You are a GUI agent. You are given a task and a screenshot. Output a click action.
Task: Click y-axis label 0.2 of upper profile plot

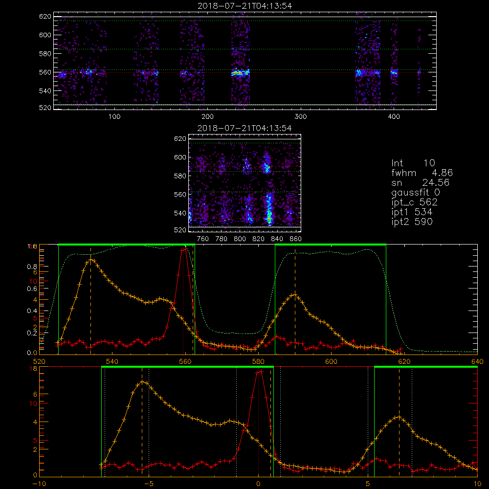pos(32,333)
